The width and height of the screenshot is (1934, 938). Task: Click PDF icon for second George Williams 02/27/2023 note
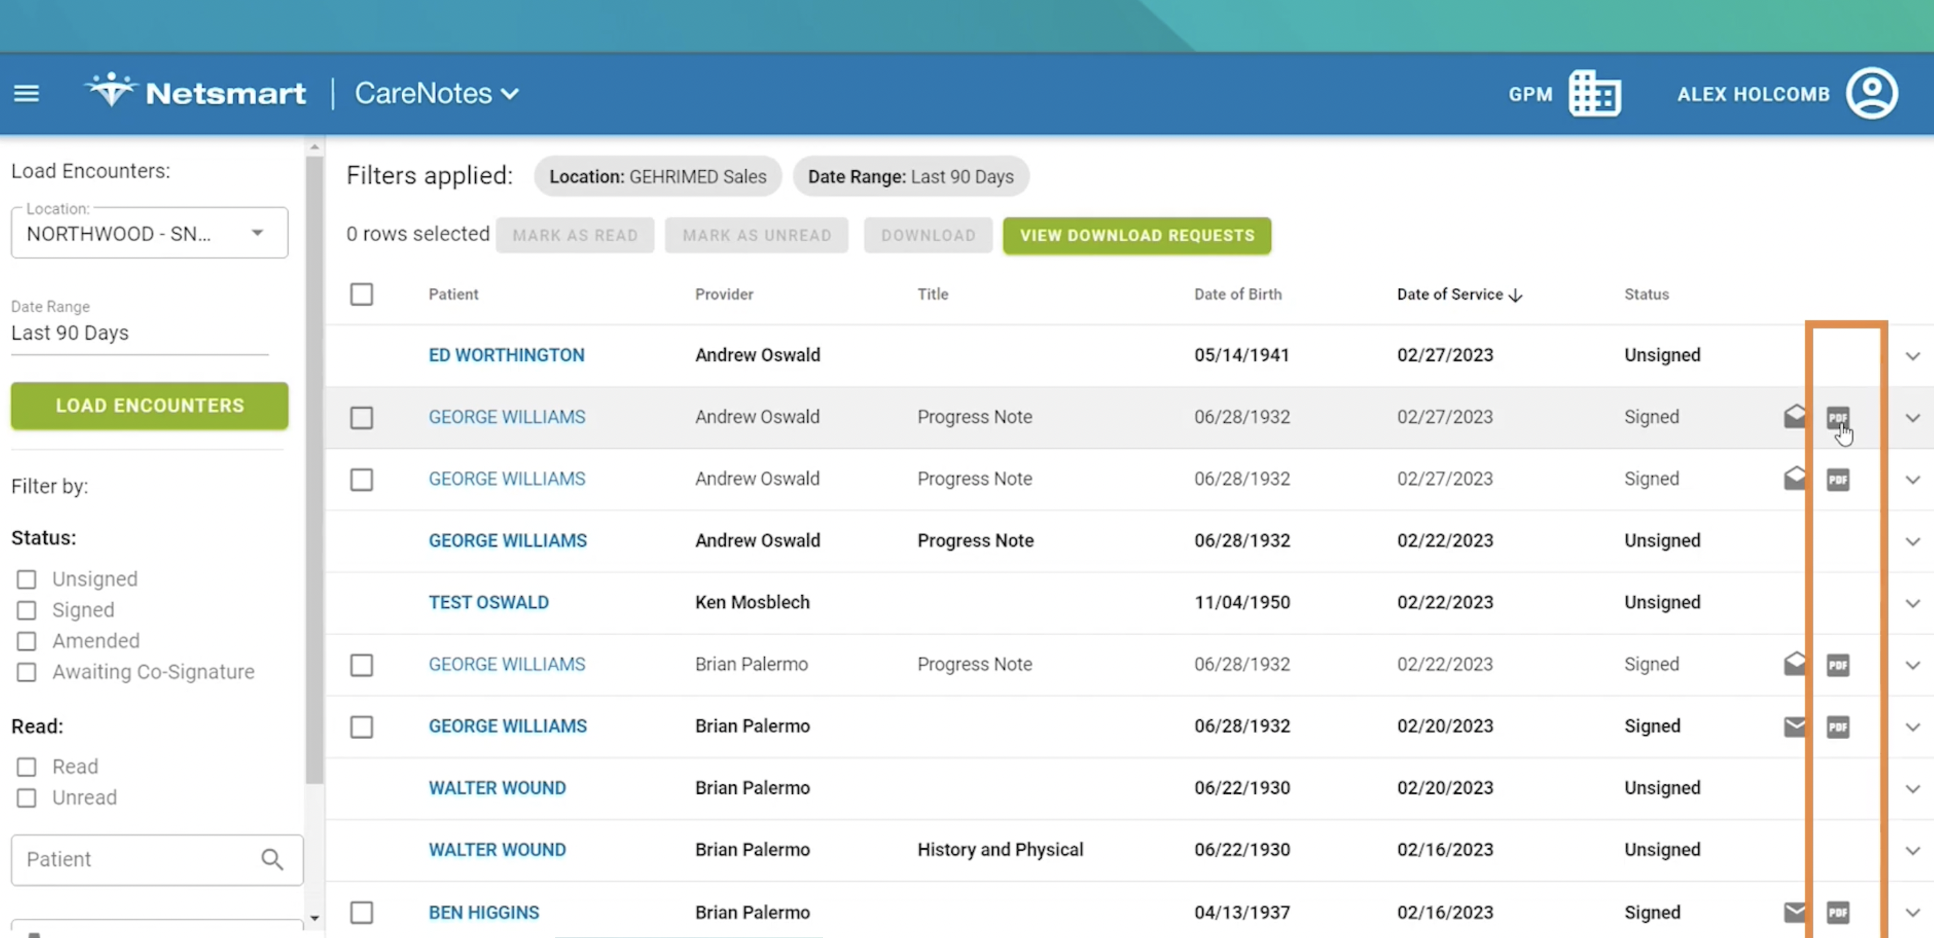(x=1837, y=479)
